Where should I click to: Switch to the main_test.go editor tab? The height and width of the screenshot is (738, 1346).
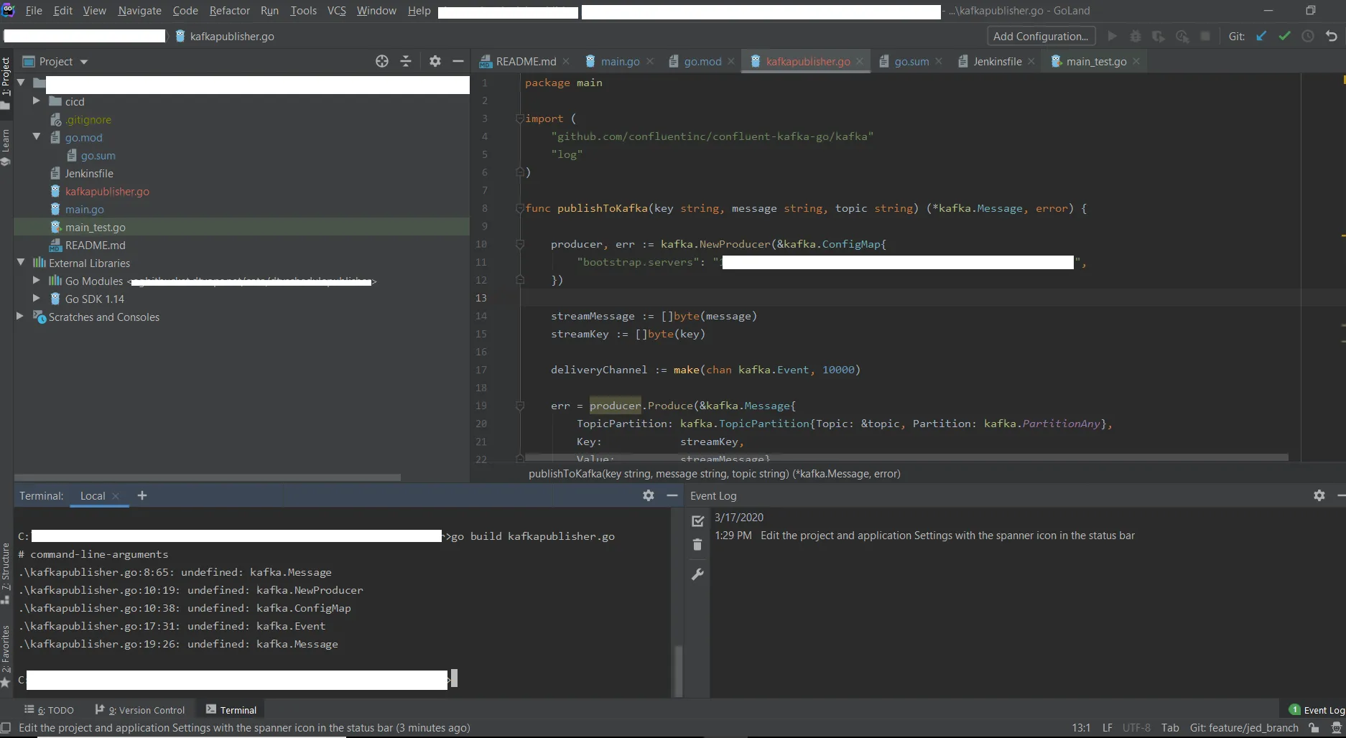pyautogui.click(x=1095, y=62)
